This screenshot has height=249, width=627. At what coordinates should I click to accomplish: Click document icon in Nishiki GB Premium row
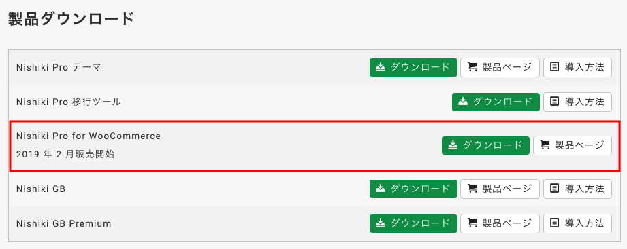point(555,223)
